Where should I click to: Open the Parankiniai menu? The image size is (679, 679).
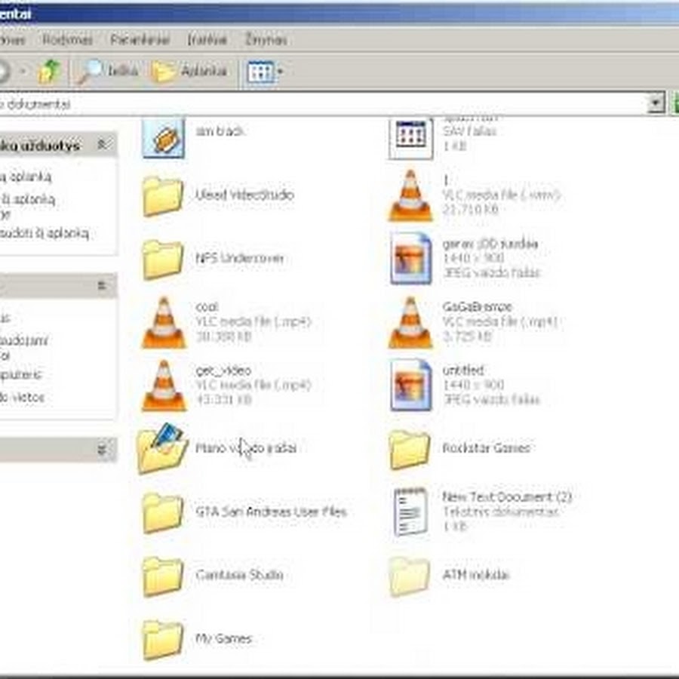coord(140,39)
